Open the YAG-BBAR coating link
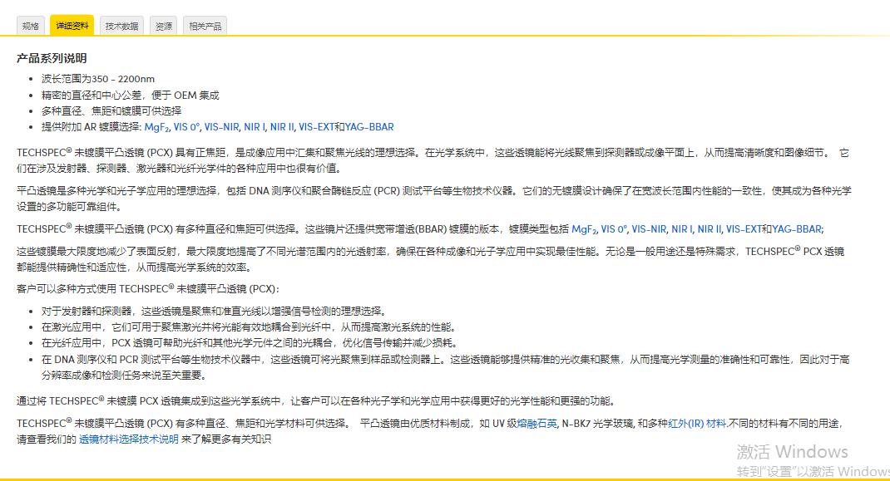Viewport: 890px width, 481px height. pyautogui.click(x=367, y=127)
